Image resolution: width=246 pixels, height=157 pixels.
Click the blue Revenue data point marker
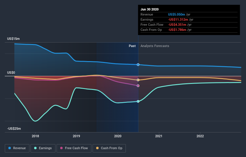point(138,65)
